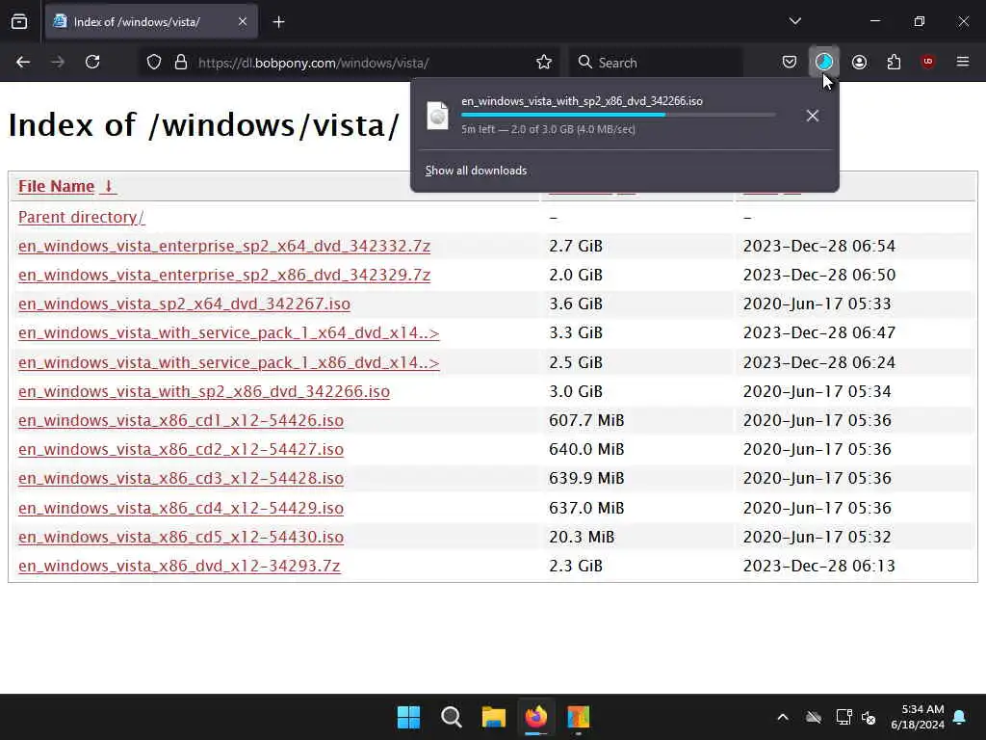Download vista x86 dvd x12-34293.7z
Screen dimensions: 986x740
coord(179,566)
